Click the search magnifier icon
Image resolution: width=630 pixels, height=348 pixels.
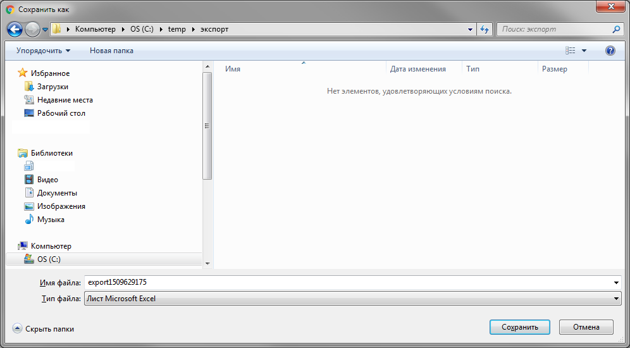pos(617,29)
